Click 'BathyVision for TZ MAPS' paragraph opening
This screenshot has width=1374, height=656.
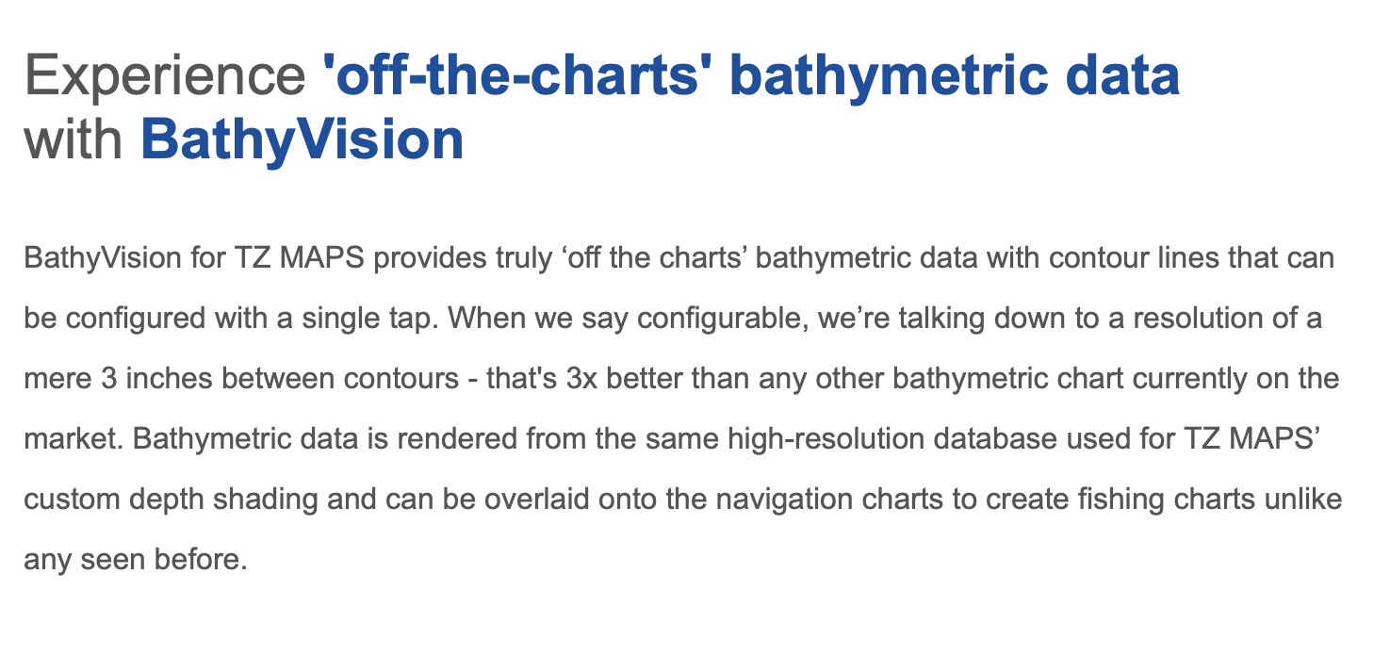(x=195, y=258)
